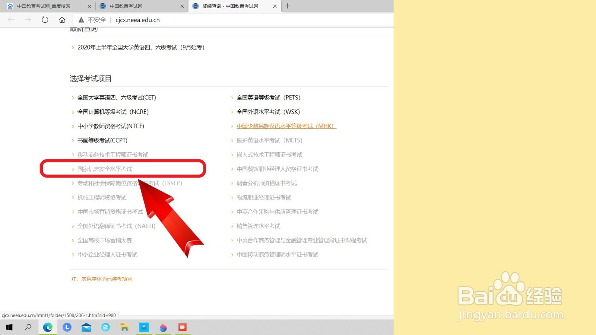Click 销售管理水平考试
Image resolution: width=596 pixels, height=335 pixels.
tap(259, 226)
